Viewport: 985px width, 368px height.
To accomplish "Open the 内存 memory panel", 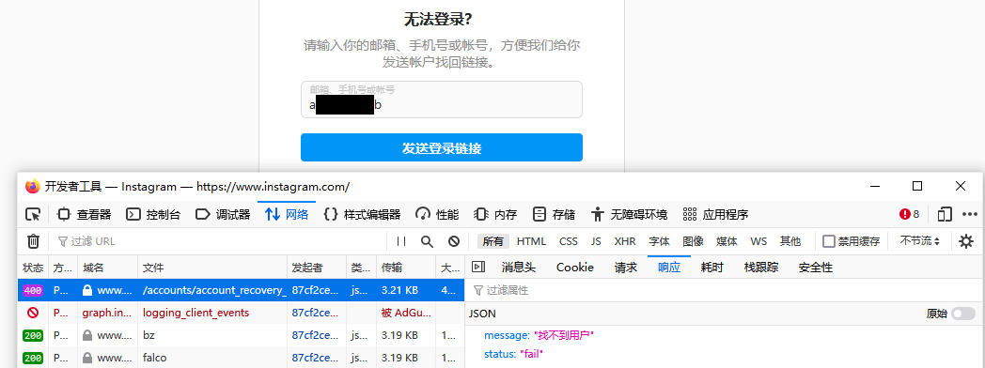I will (x=495, y=214).
